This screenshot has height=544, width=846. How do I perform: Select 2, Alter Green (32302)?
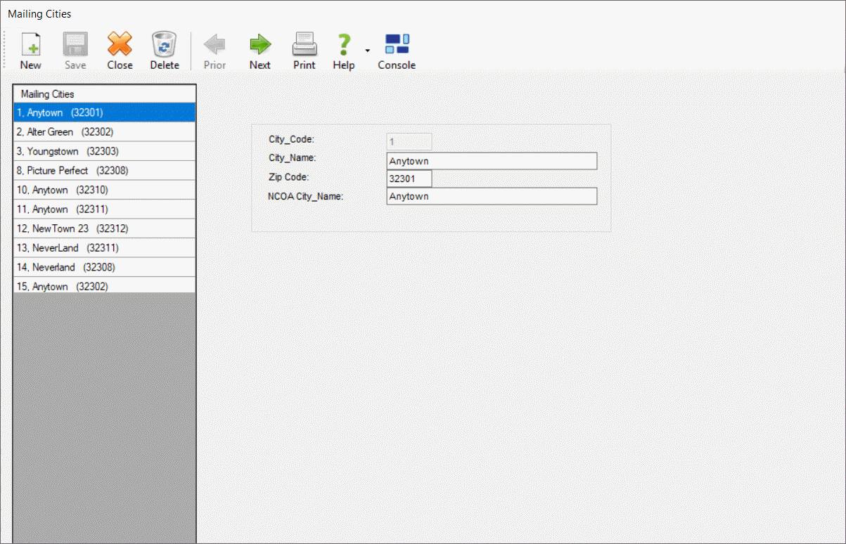click(104, 132)
